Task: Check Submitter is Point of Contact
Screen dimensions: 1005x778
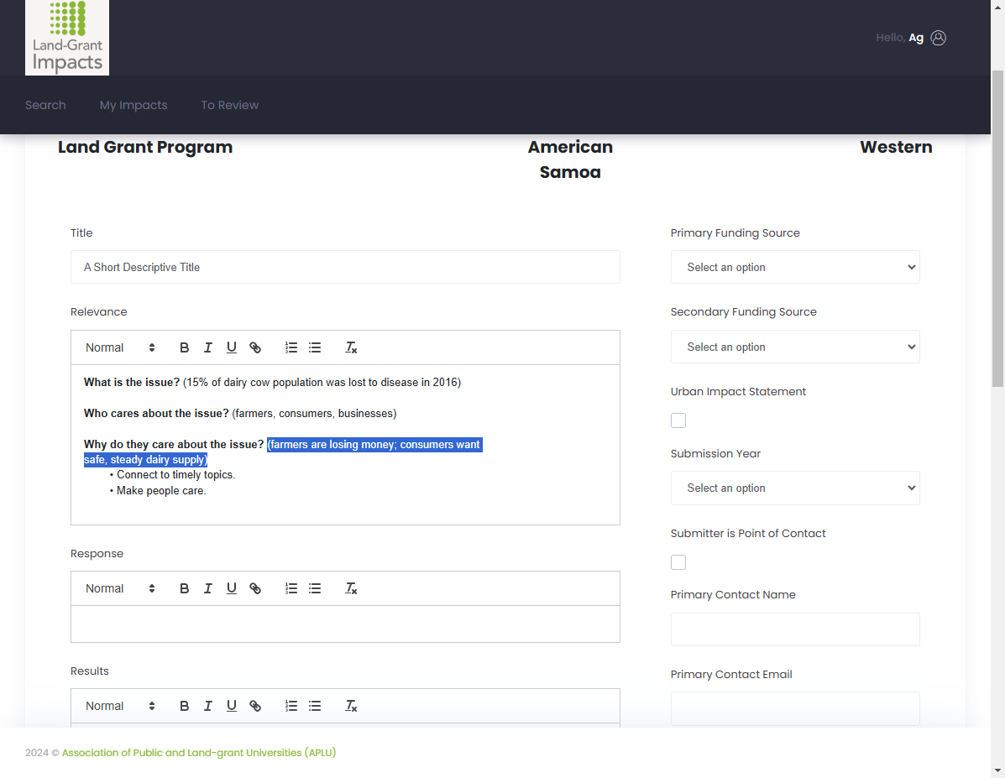Action: (x=678, y=562)
